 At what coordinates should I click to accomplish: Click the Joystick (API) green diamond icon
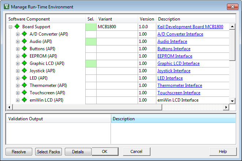point(25,71)
